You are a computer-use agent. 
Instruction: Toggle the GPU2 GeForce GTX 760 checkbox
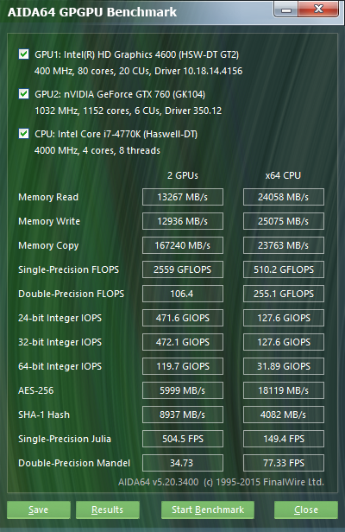24,93
